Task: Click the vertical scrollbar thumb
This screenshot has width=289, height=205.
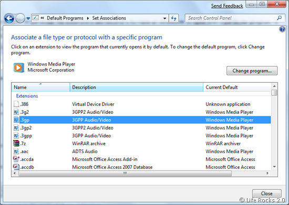Action: (x=274, y=92)
